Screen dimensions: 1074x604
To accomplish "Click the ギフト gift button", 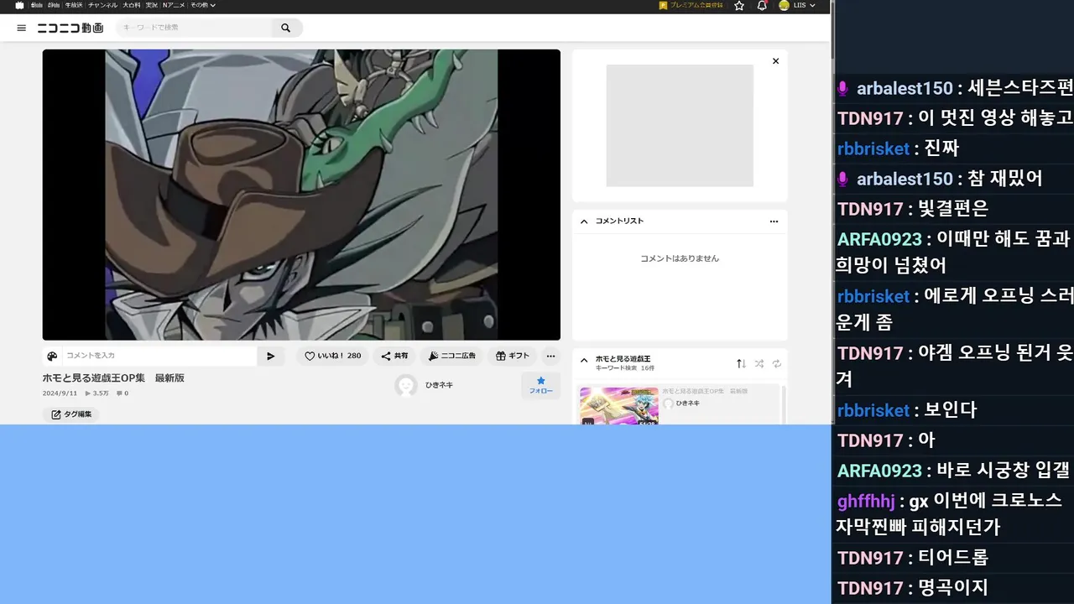I will [x=512, y=356].
